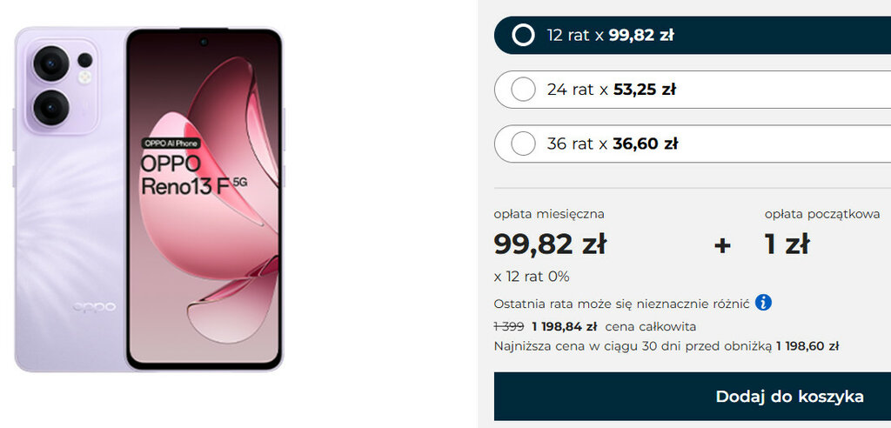The width and height of the screenshot is (891, 428).
Task: Click the crossed-out 1 399 price
Action: [508, 327]
